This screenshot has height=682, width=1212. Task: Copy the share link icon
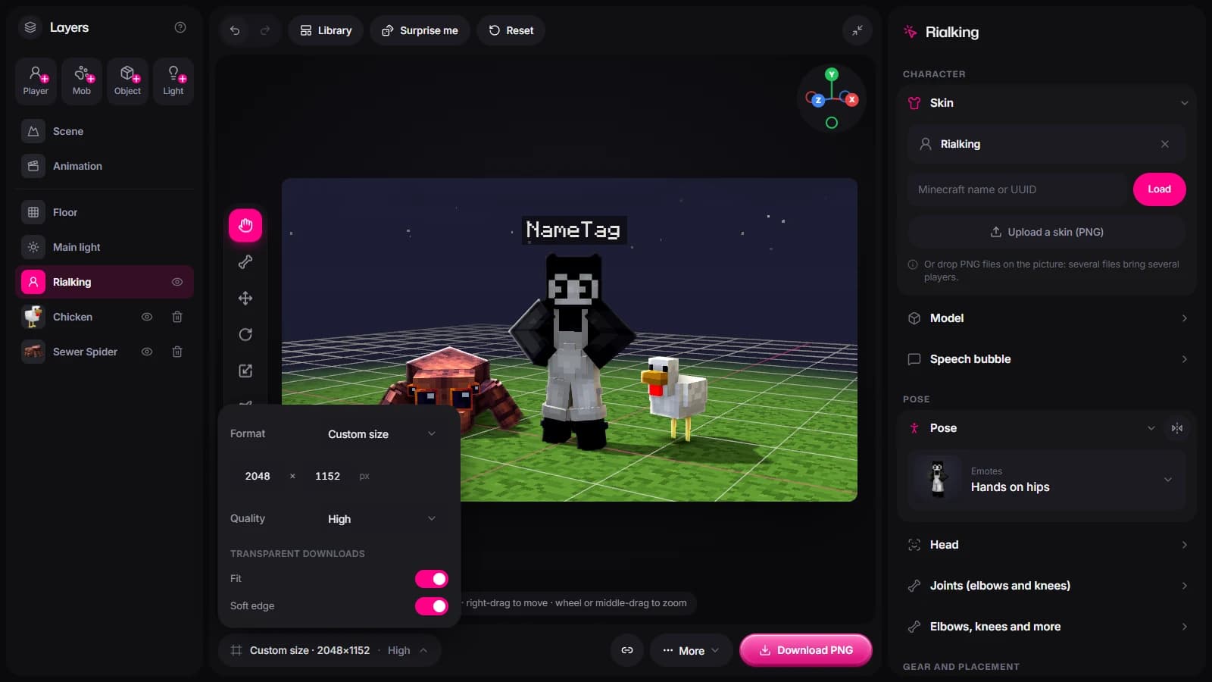coord(627,650)
